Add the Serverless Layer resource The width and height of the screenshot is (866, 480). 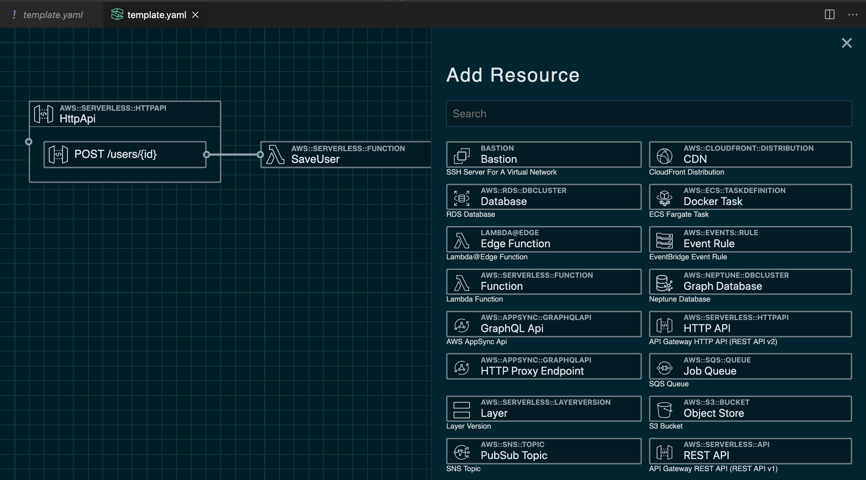tap(543, 408)
